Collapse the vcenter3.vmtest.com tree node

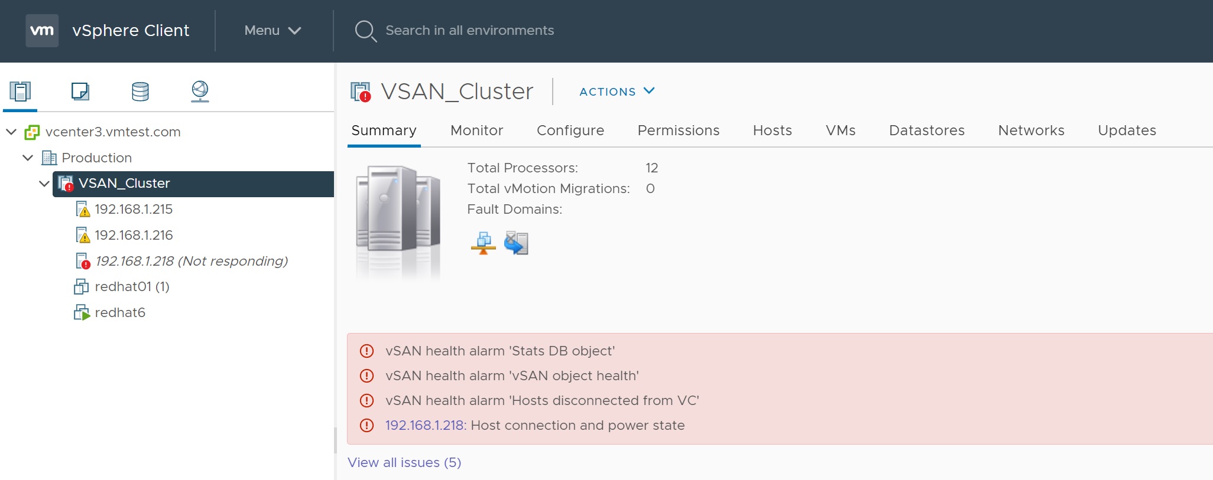11,132
